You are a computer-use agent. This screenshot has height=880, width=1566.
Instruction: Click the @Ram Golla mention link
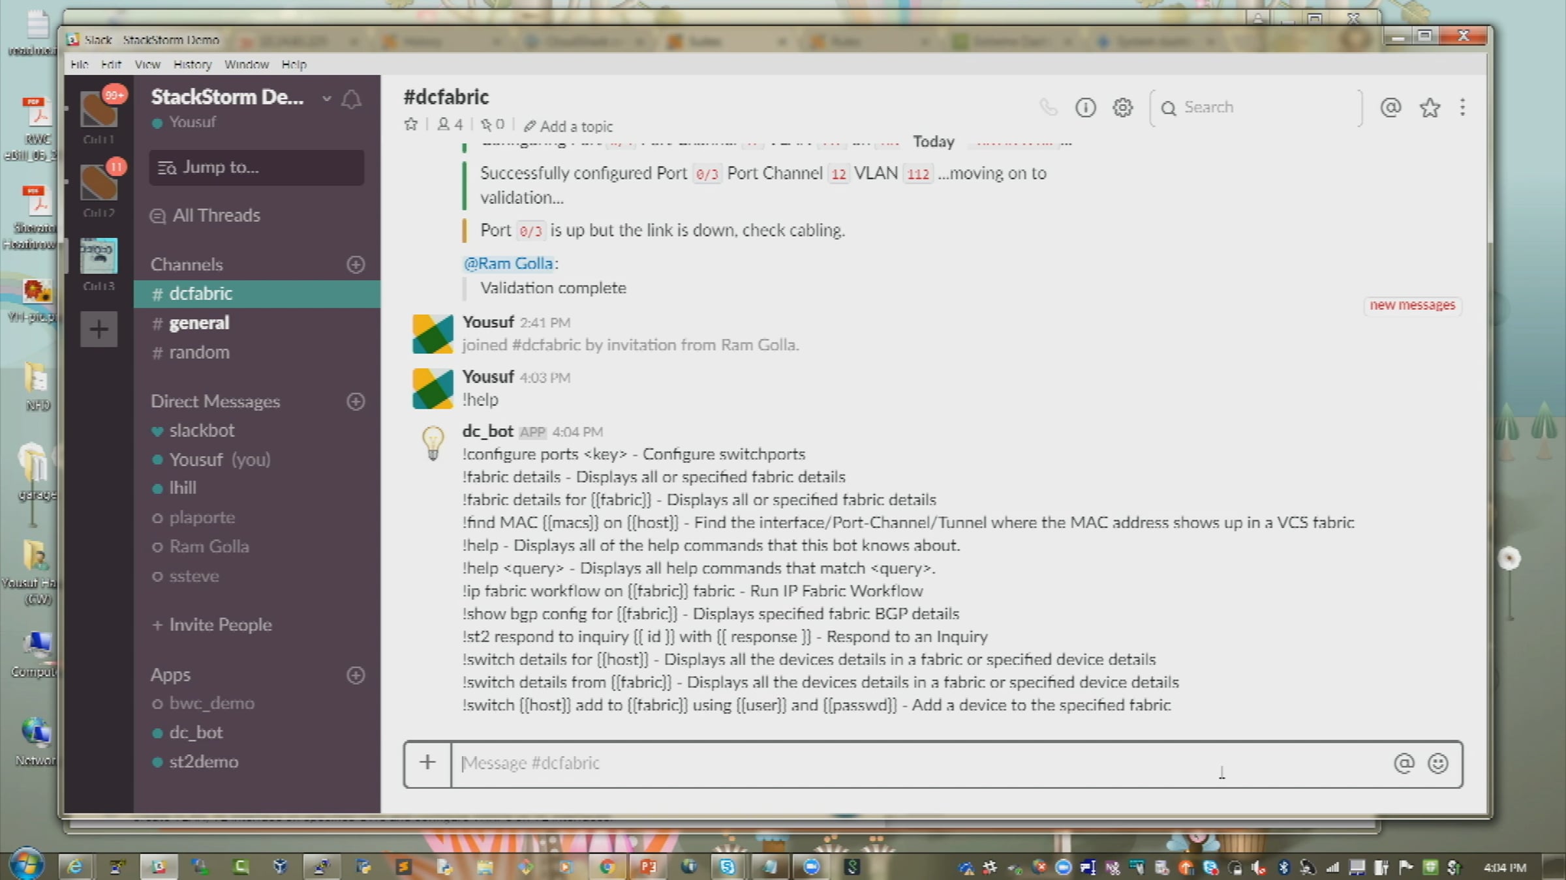tap(509, 263)
